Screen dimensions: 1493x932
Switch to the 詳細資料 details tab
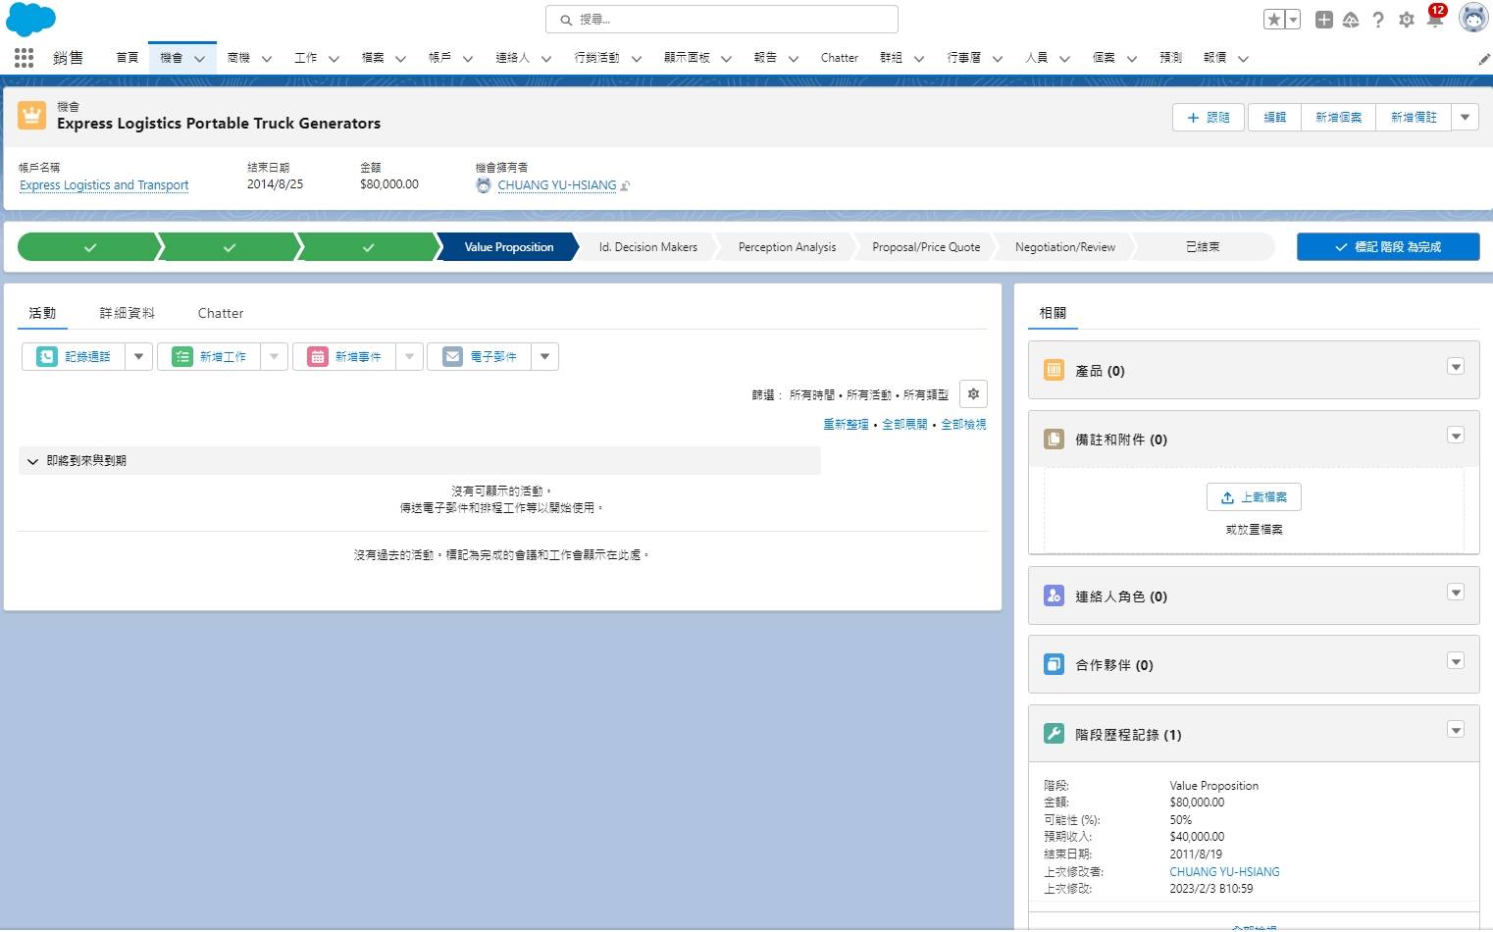coord(128,313)
